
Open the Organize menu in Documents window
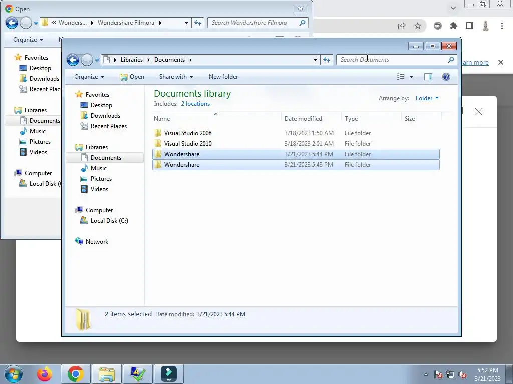coord(89,77)
